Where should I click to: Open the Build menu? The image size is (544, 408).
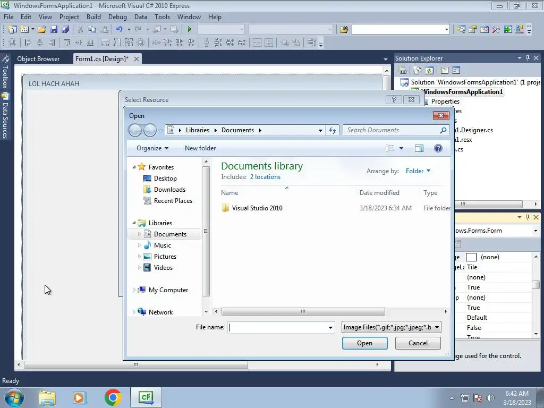[93, 16]
